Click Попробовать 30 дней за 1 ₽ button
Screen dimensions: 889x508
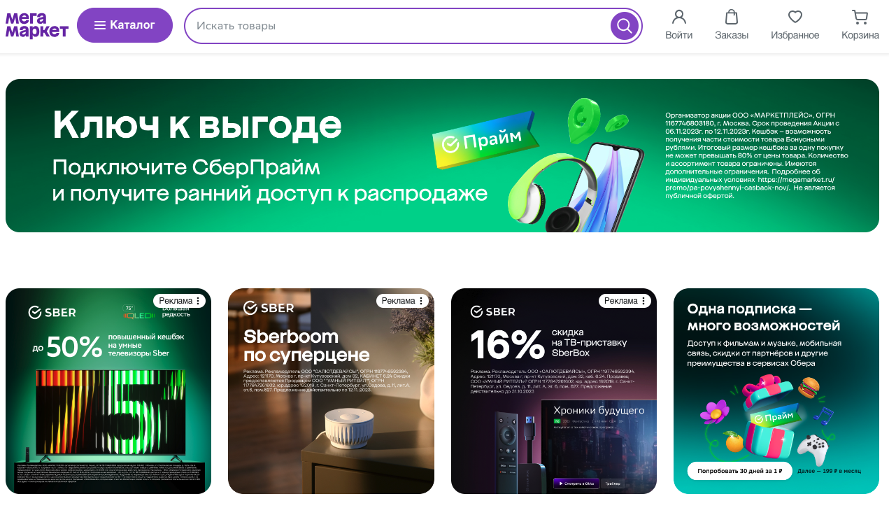coord(739,471)
